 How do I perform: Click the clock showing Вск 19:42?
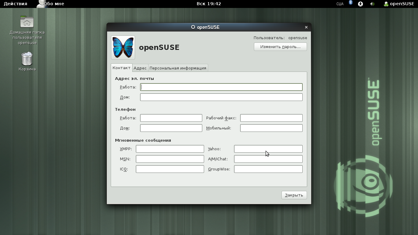pyautogui.click(x=209, y=4)
